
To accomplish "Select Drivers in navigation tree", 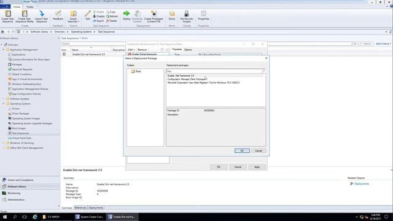I will pyautogui.click(x=16, y=109).
